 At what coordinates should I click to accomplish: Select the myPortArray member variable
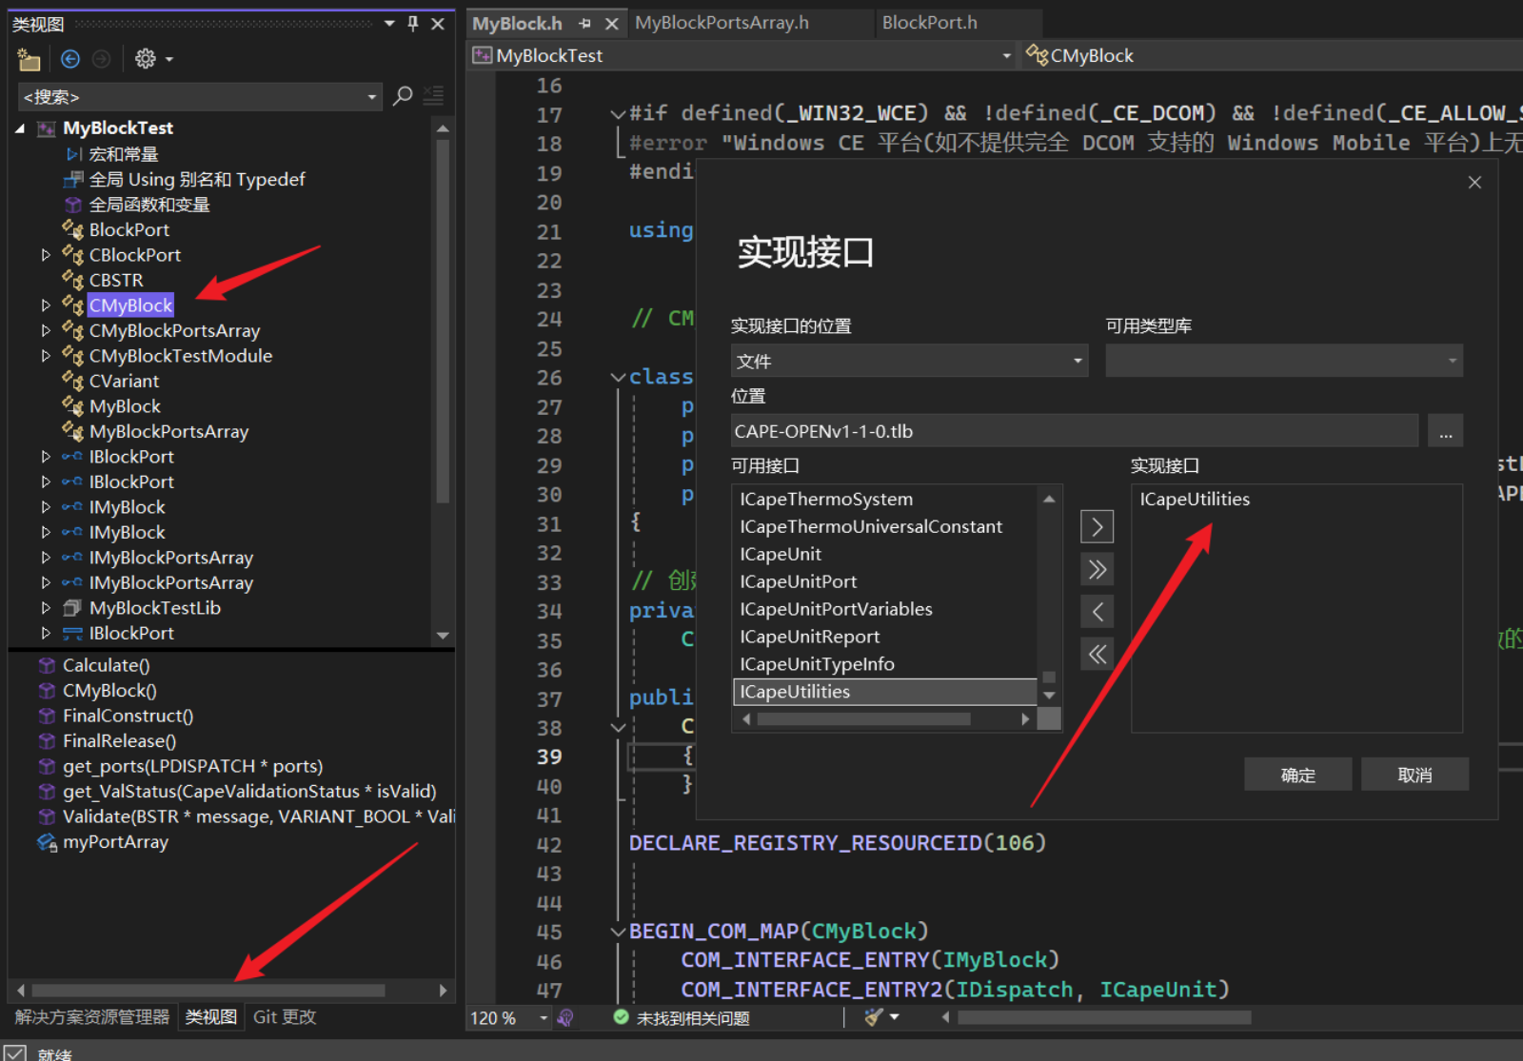point(115,841)
